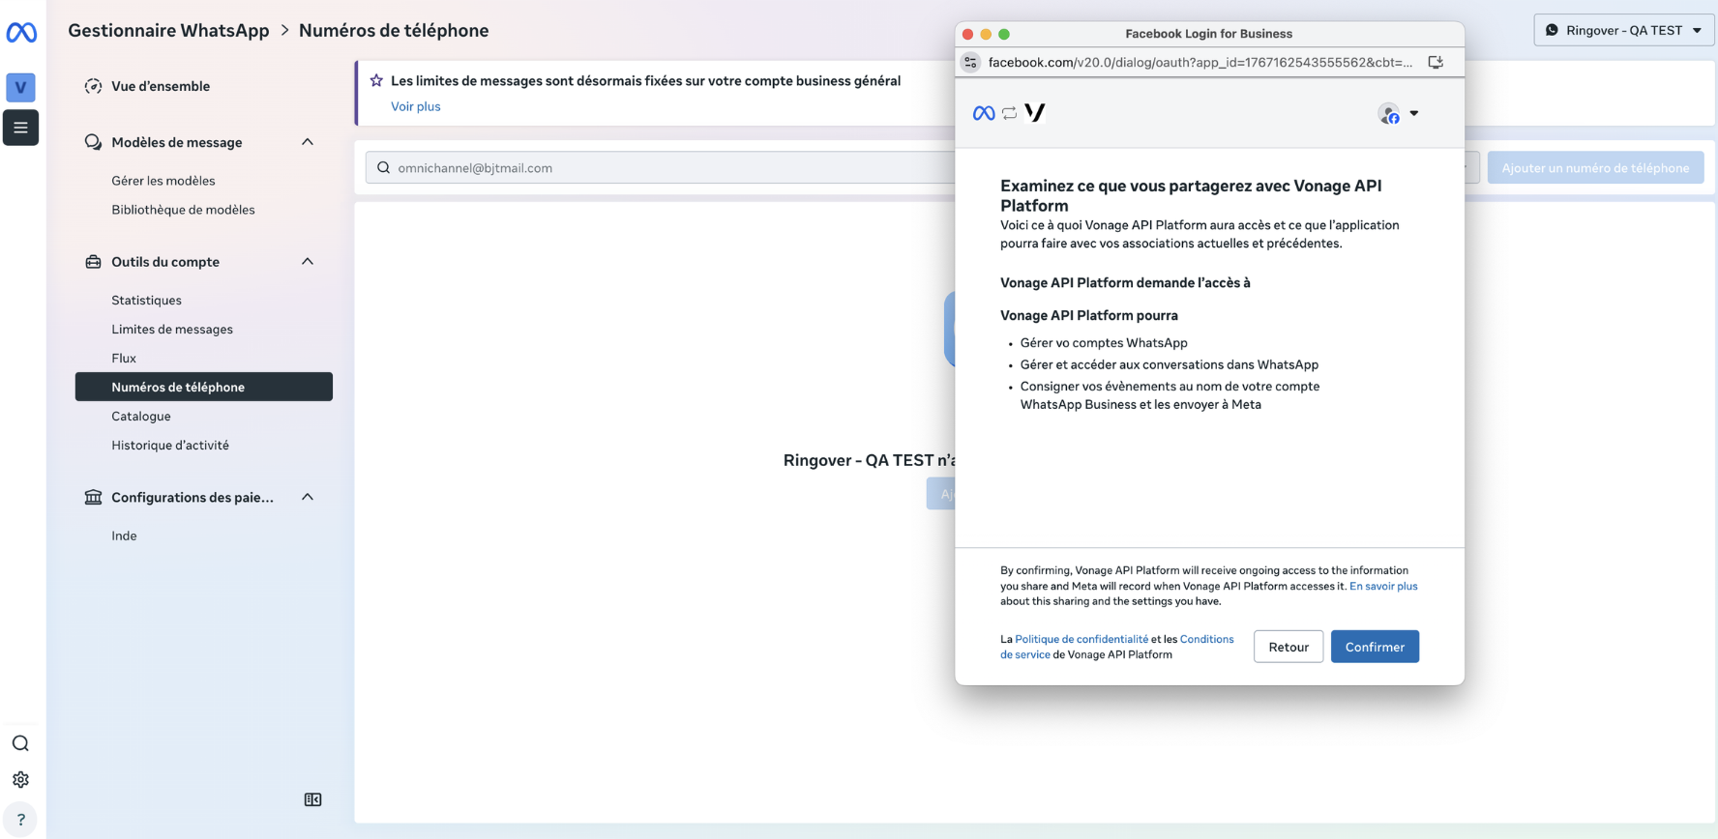Open Vue d'ensemble in sidebar
1718x839 pixels.
(161, 86)
